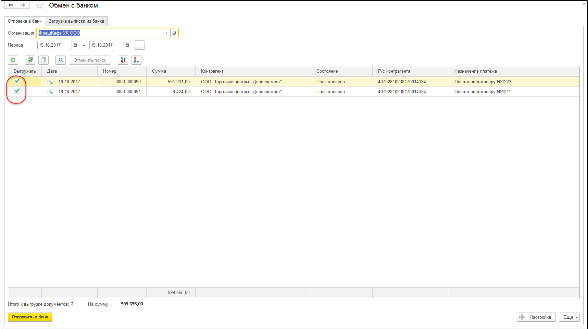This screenshot has height=329, width=588.
Task: Uncheck export for payment 0003-000090
Action: (x=17, y=81)
